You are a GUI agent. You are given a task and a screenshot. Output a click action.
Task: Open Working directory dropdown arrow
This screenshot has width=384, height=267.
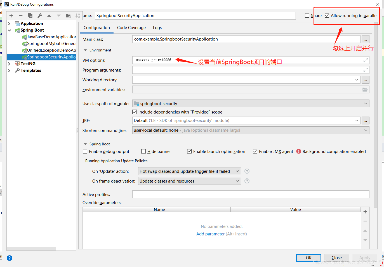pos(357,80)
